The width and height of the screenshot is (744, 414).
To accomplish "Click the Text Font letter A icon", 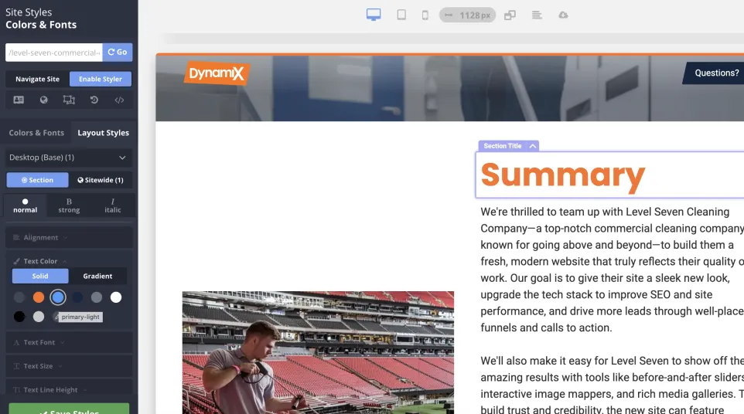I will tap(16, 342).
